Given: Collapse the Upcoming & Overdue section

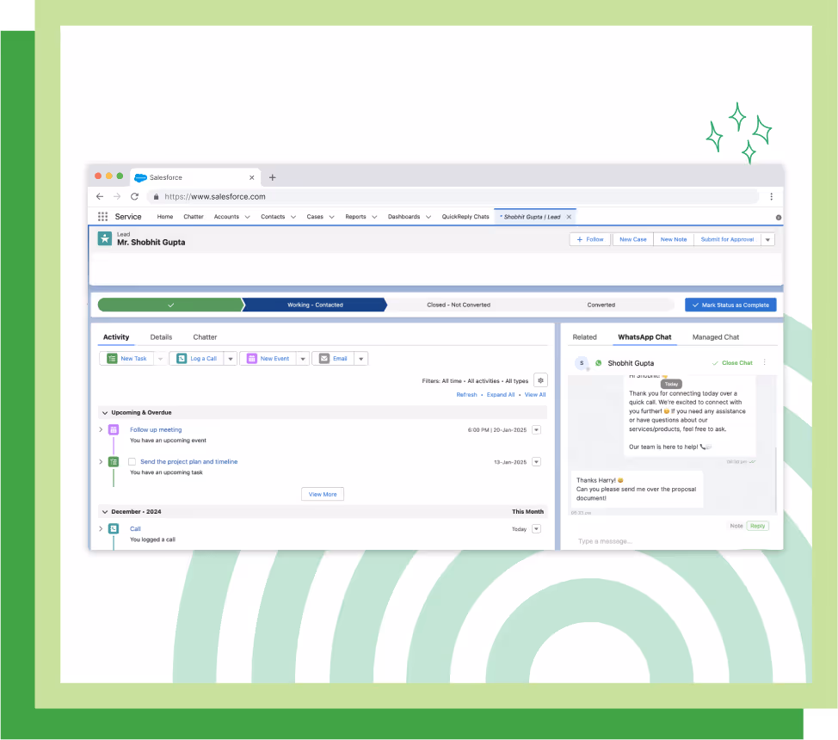Looking at the screenshot, I should tap(105, 413).
